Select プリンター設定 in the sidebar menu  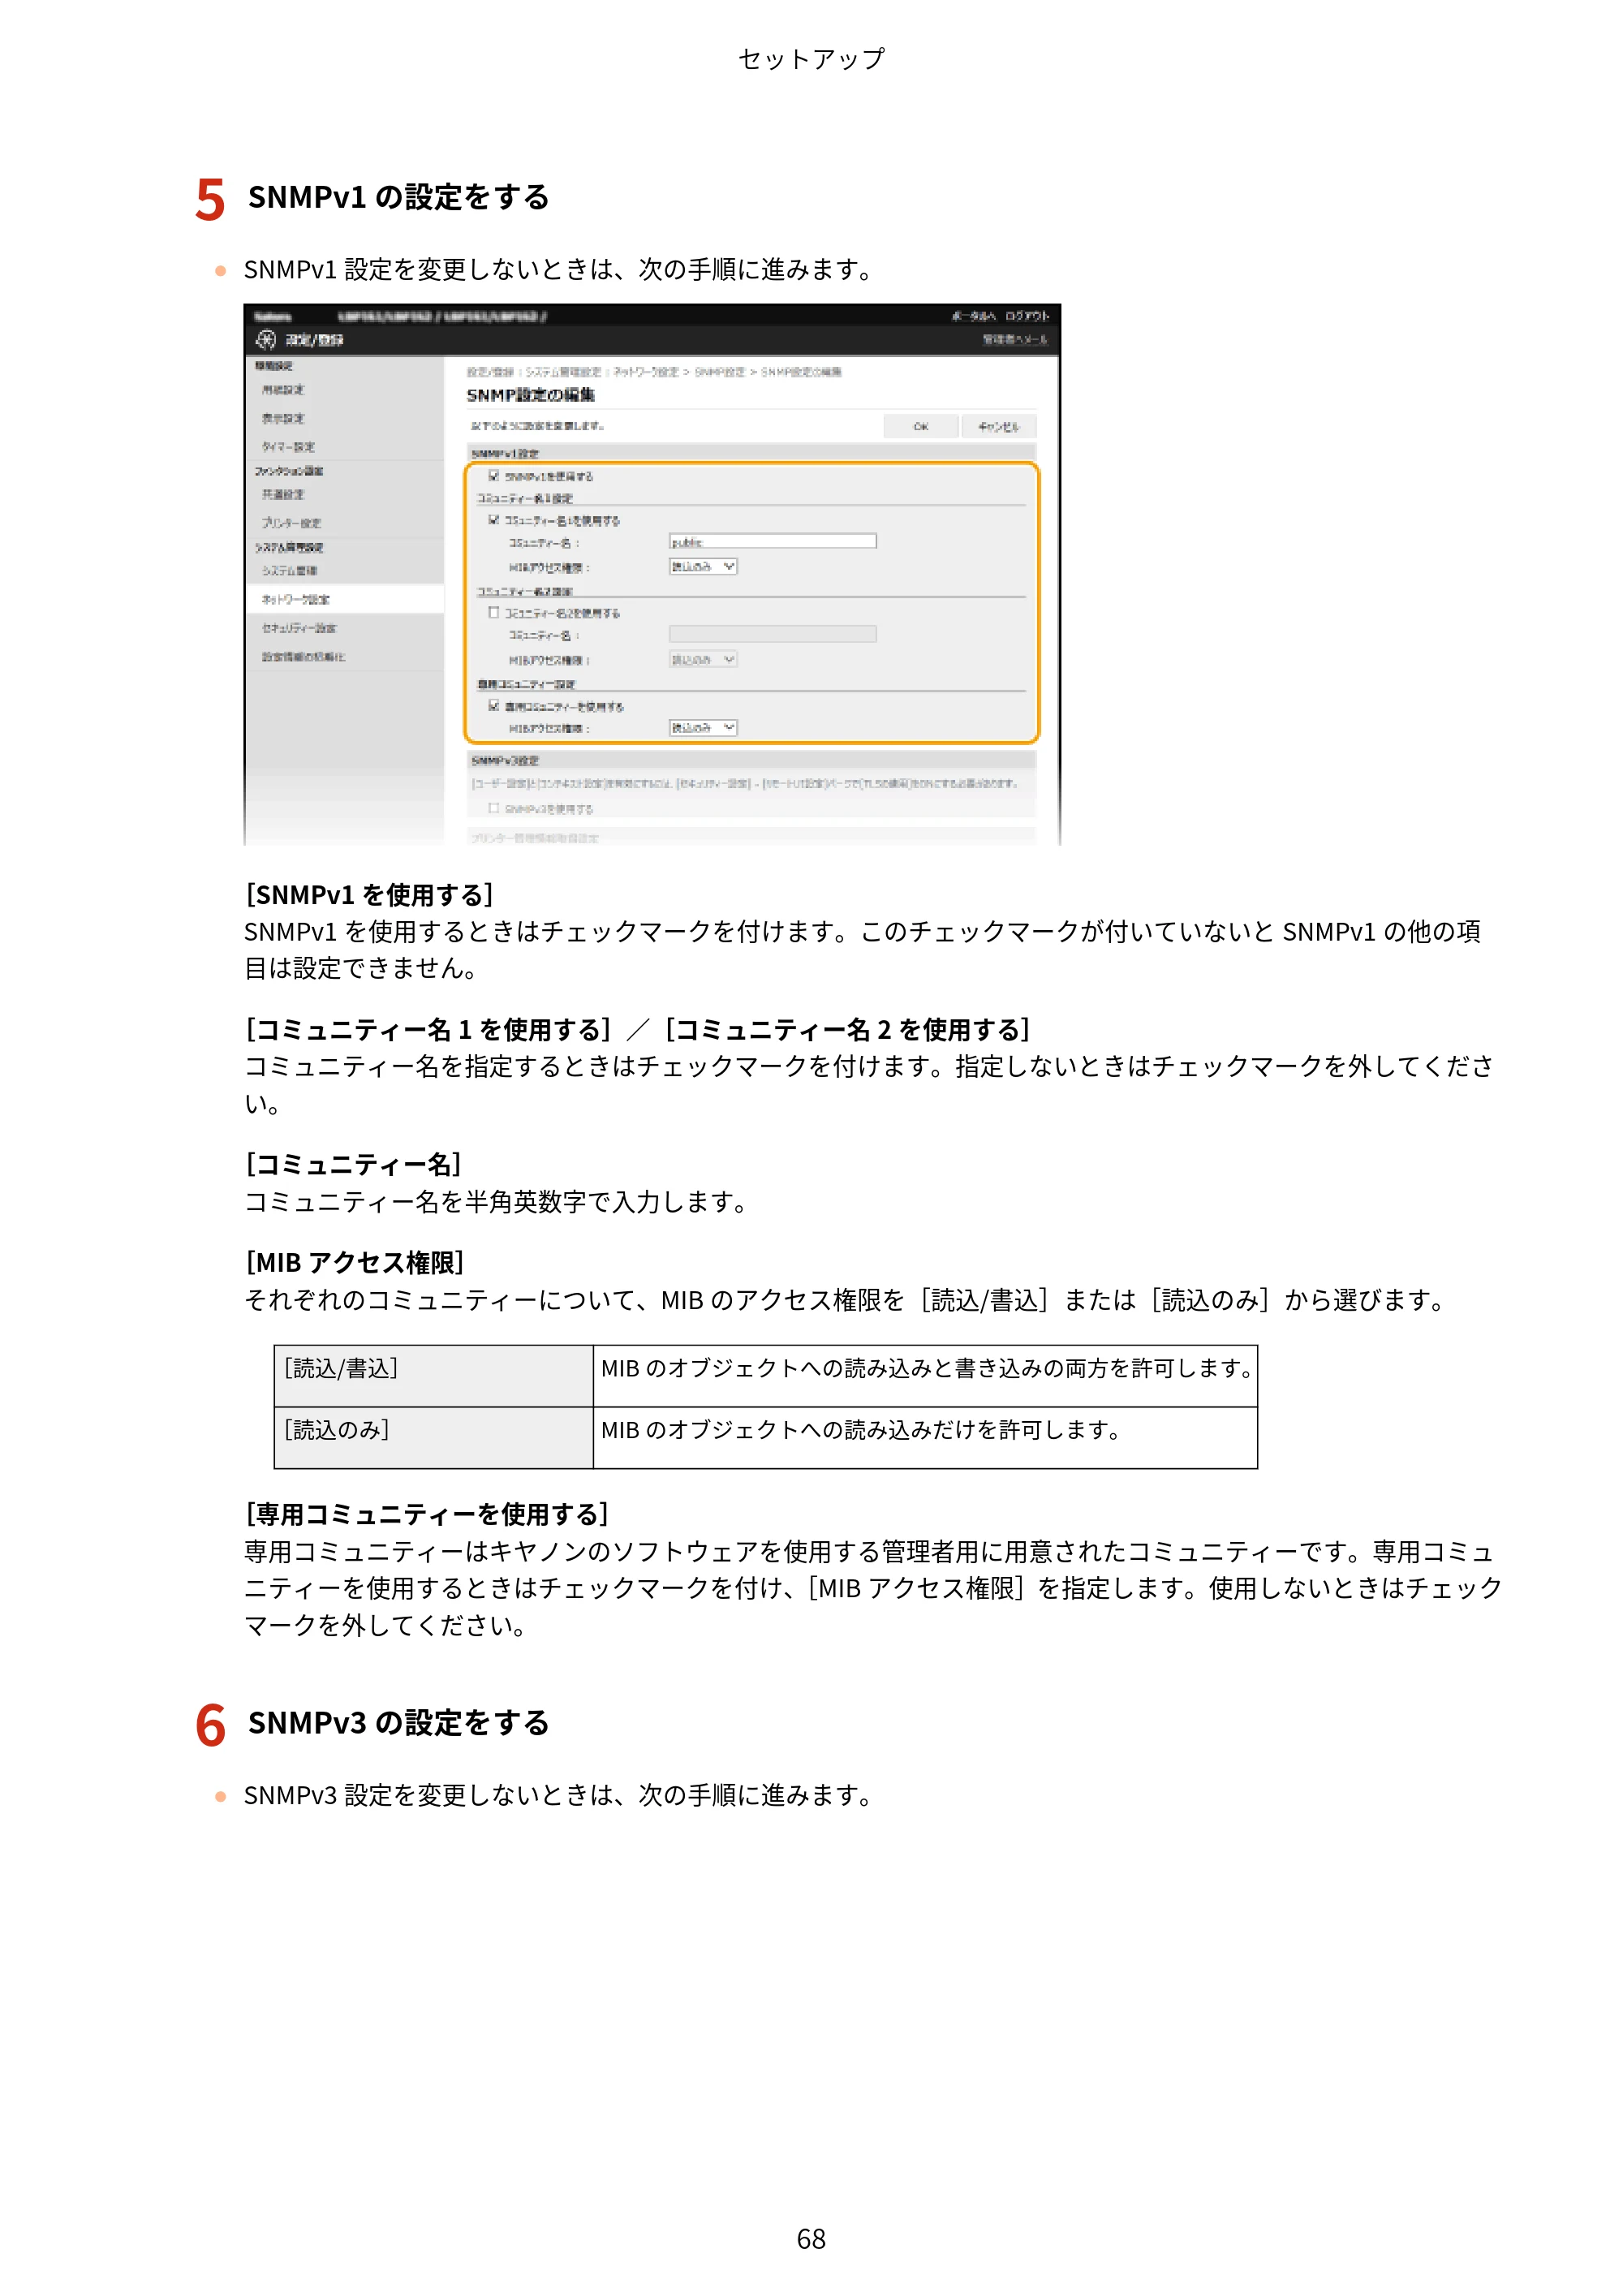291,523
